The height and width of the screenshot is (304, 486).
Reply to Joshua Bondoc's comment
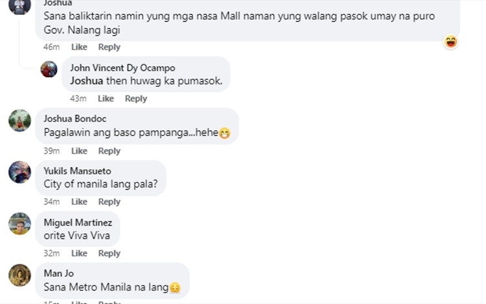point(109,151)
